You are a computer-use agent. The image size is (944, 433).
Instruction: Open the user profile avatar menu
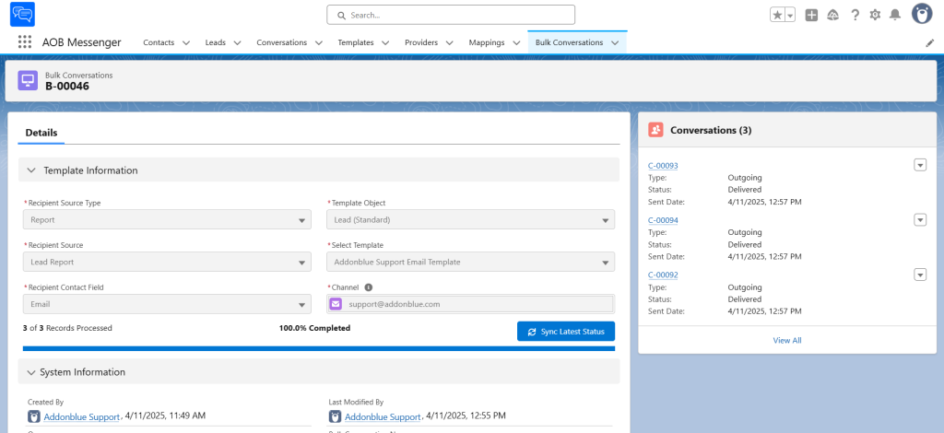(922, 14)
